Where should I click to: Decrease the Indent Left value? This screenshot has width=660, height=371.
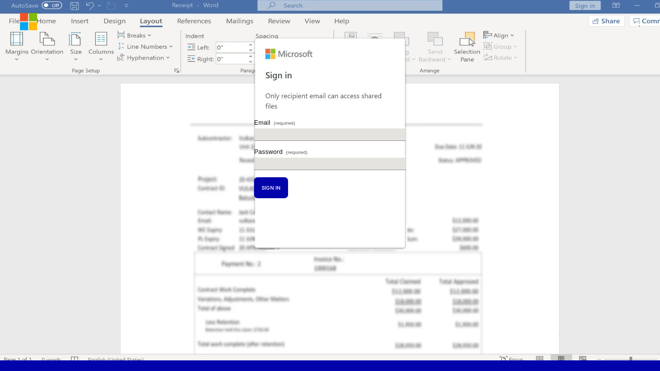pos(251,50)
